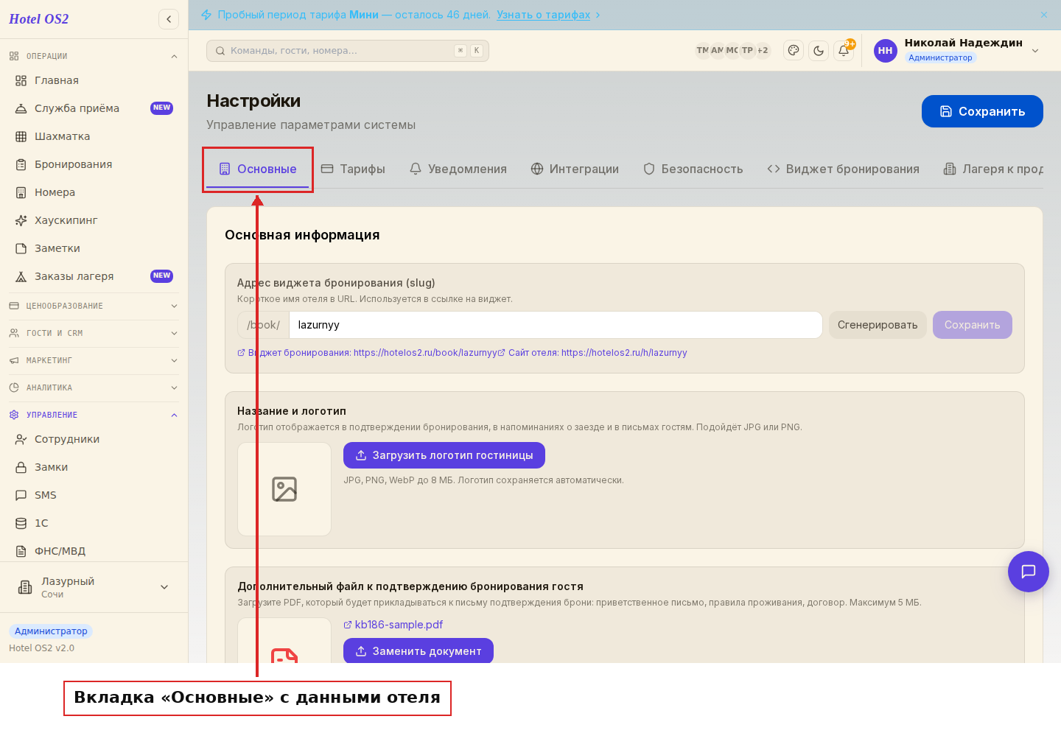This screenshot has height=733, width=1061.
Task: Open Заказы лагеря page
Action: (x=94, y=276)
